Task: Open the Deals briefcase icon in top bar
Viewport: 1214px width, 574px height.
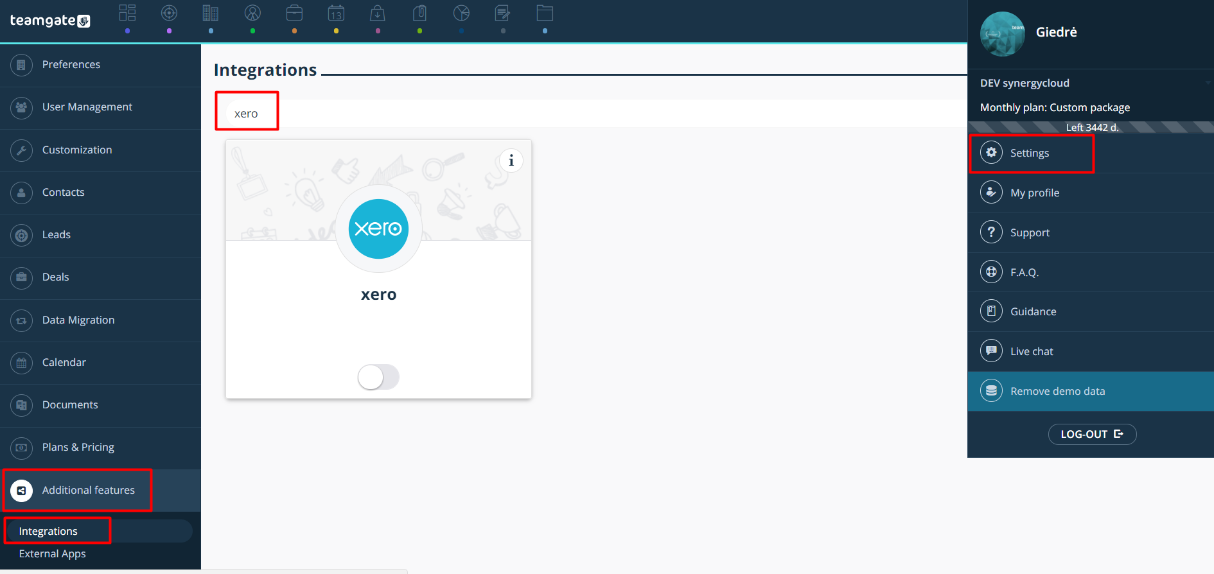Action: pos(294,13)
